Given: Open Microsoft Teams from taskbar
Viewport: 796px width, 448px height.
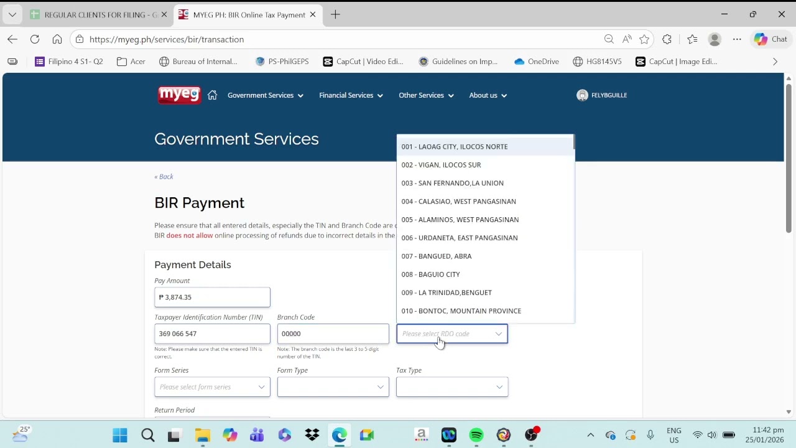Looking at the screenshot, I should click(x=257, y=435).
